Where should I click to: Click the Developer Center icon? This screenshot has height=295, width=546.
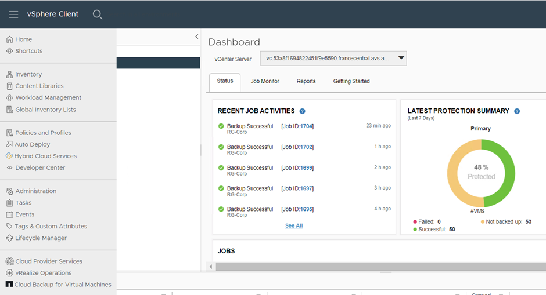9,167
